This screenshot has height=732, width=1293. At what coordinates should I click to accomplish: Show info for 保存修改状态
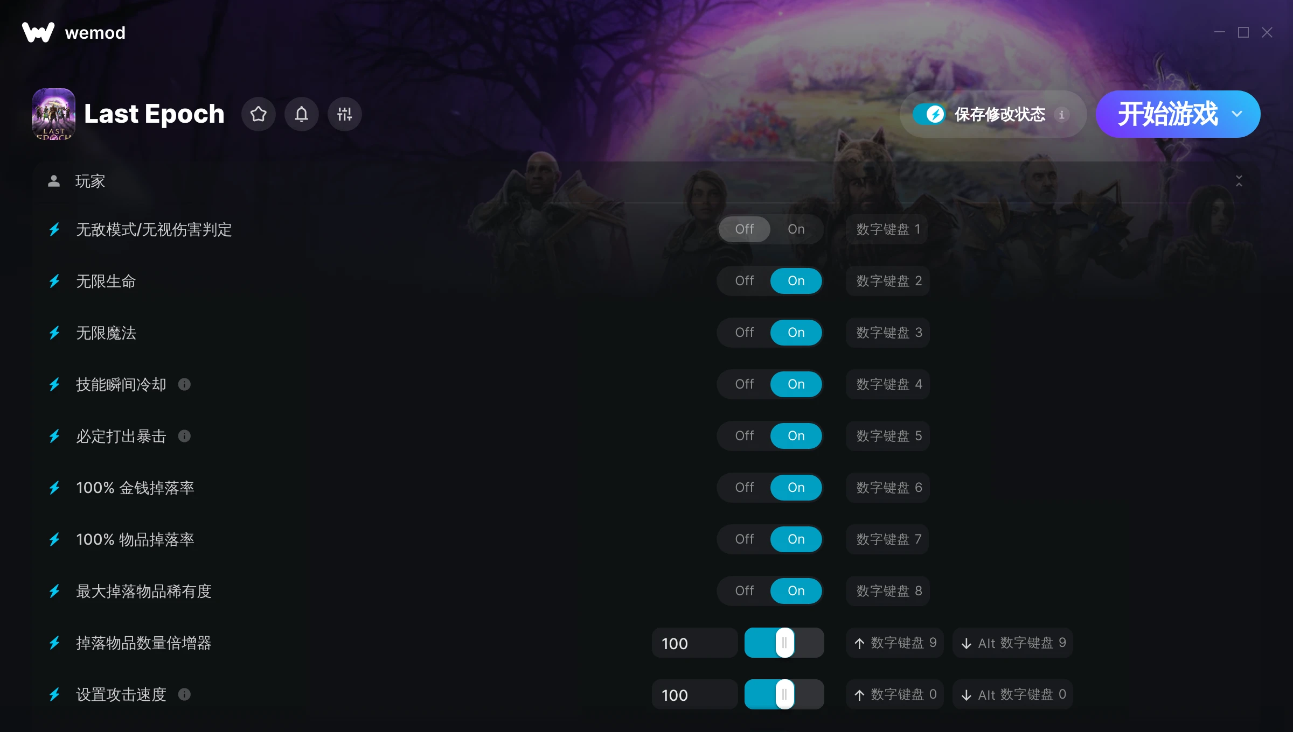(1061, 114)
